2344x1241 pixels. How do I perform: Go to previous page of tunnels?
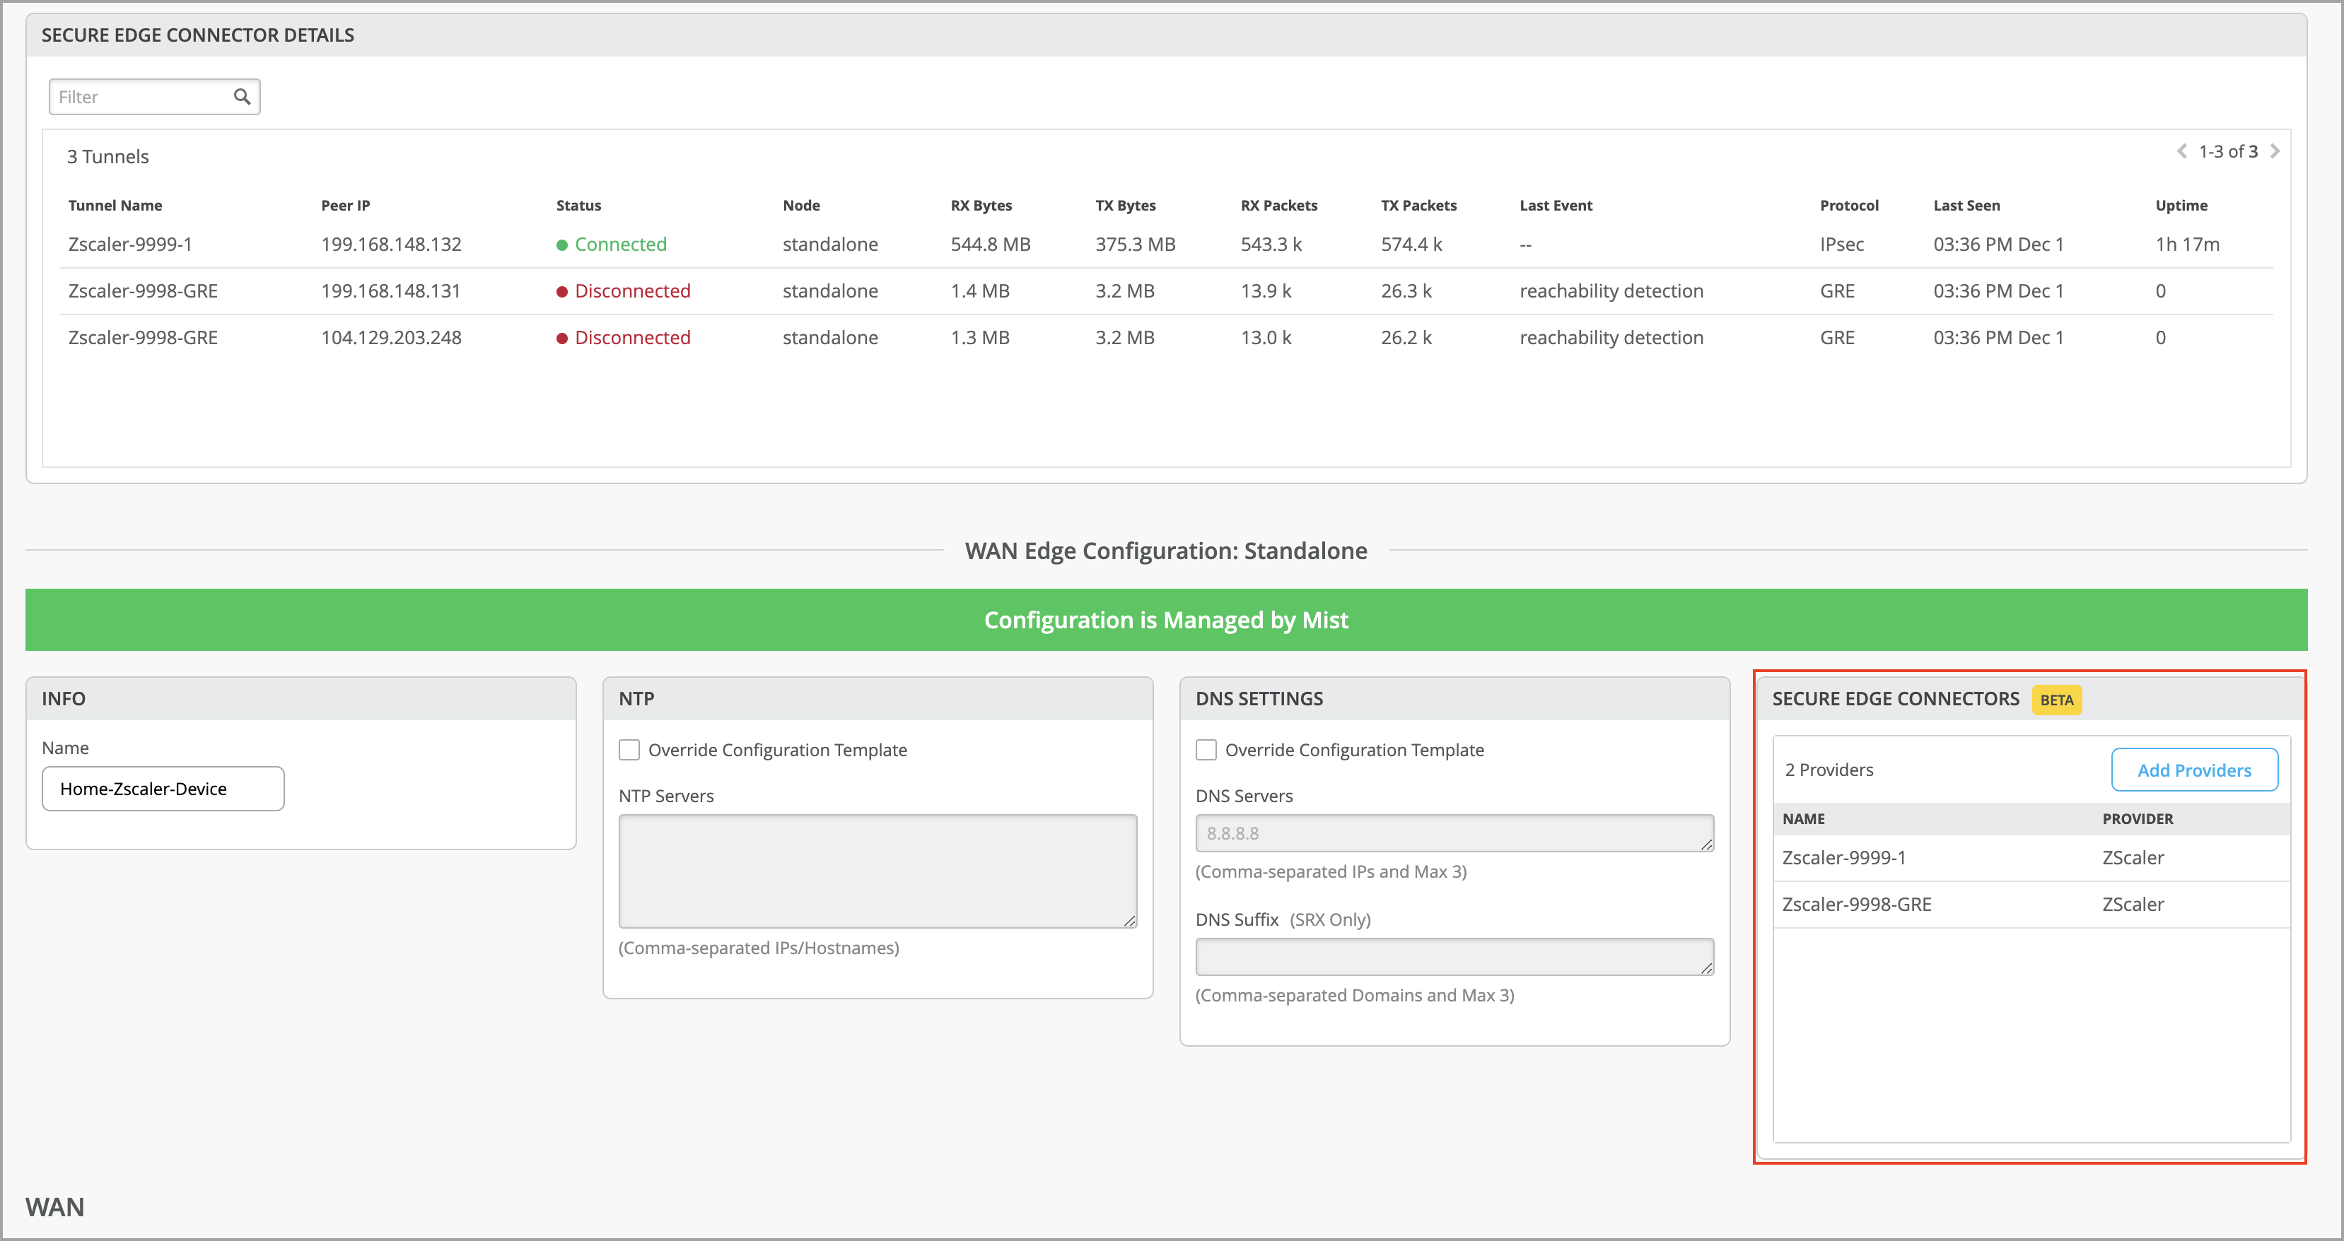2181,152
